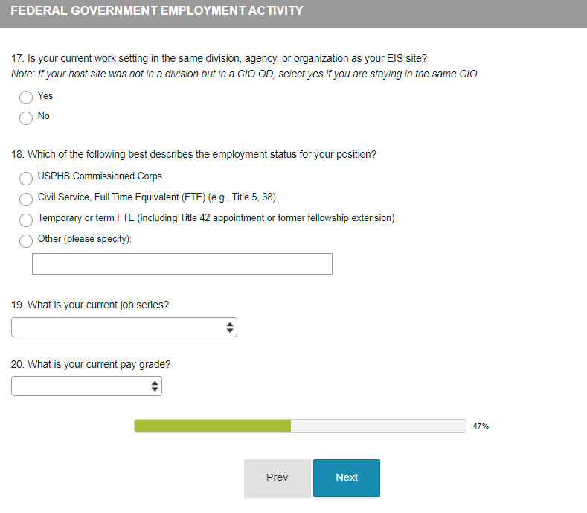Viewport: 587px width, 513px height.
Task: Click the italic note about CIO OD
Action: click(x=245, y=74)
